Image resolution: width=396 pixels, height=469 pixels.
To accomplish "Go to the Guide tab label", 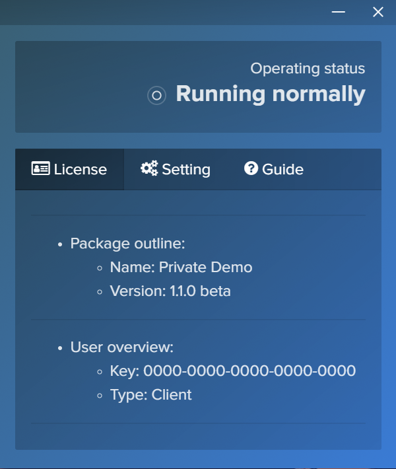I will pyautogui.click(x=282, y=170).
